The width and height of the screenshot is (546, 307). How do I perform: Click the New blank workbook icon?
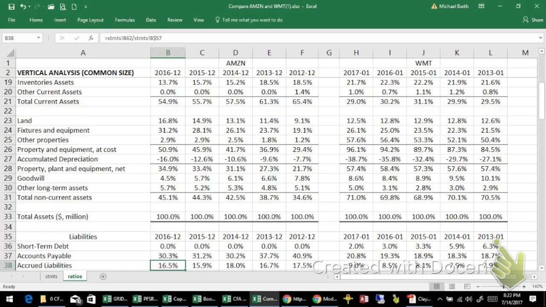[74, 6]
